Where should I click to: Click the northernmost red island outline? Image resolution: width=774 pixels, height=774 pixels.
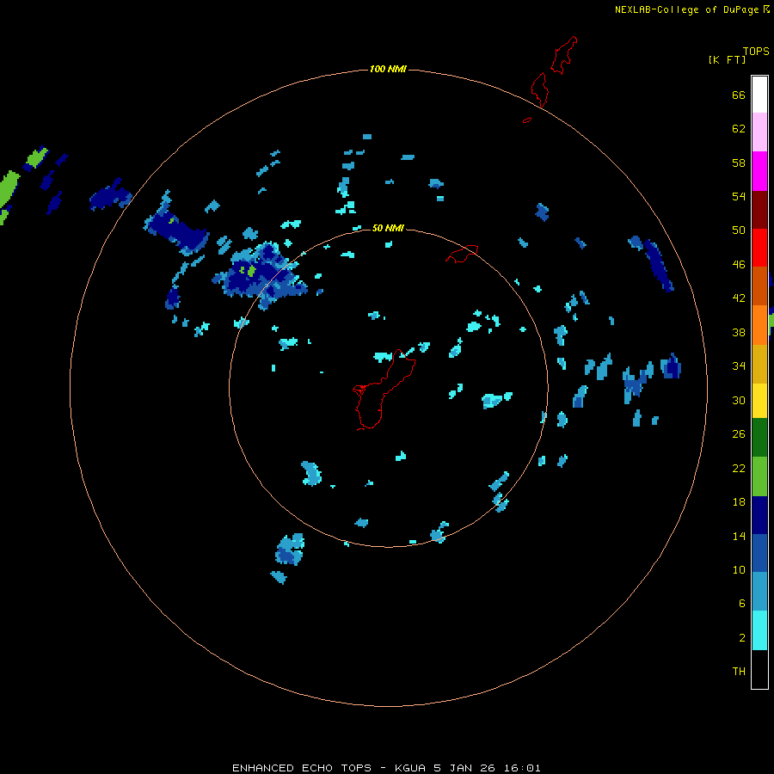pos(563,55)
